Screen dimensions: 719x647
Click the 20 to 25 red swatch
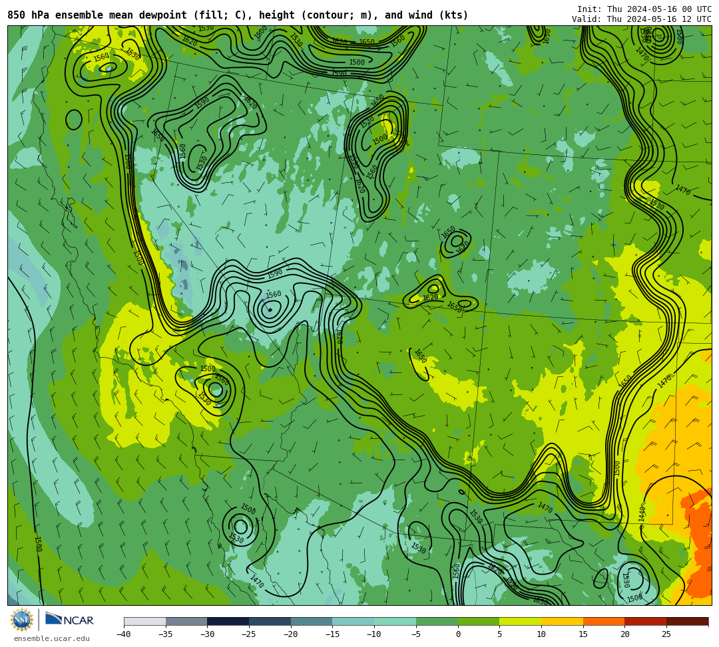tap(646, 621)
